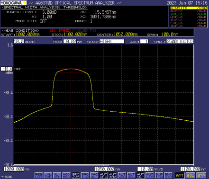This screenshot has width=209, height=179.
Task: Select trace B:FIX in trace list
Action: point(188,11)
